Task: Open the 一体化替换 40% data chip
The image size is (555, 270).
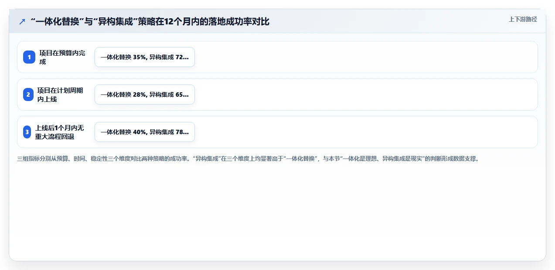Action: (145, 132)
